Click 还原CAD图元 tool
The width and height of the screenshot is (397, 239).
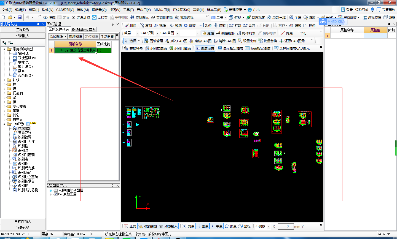(292, 41)
